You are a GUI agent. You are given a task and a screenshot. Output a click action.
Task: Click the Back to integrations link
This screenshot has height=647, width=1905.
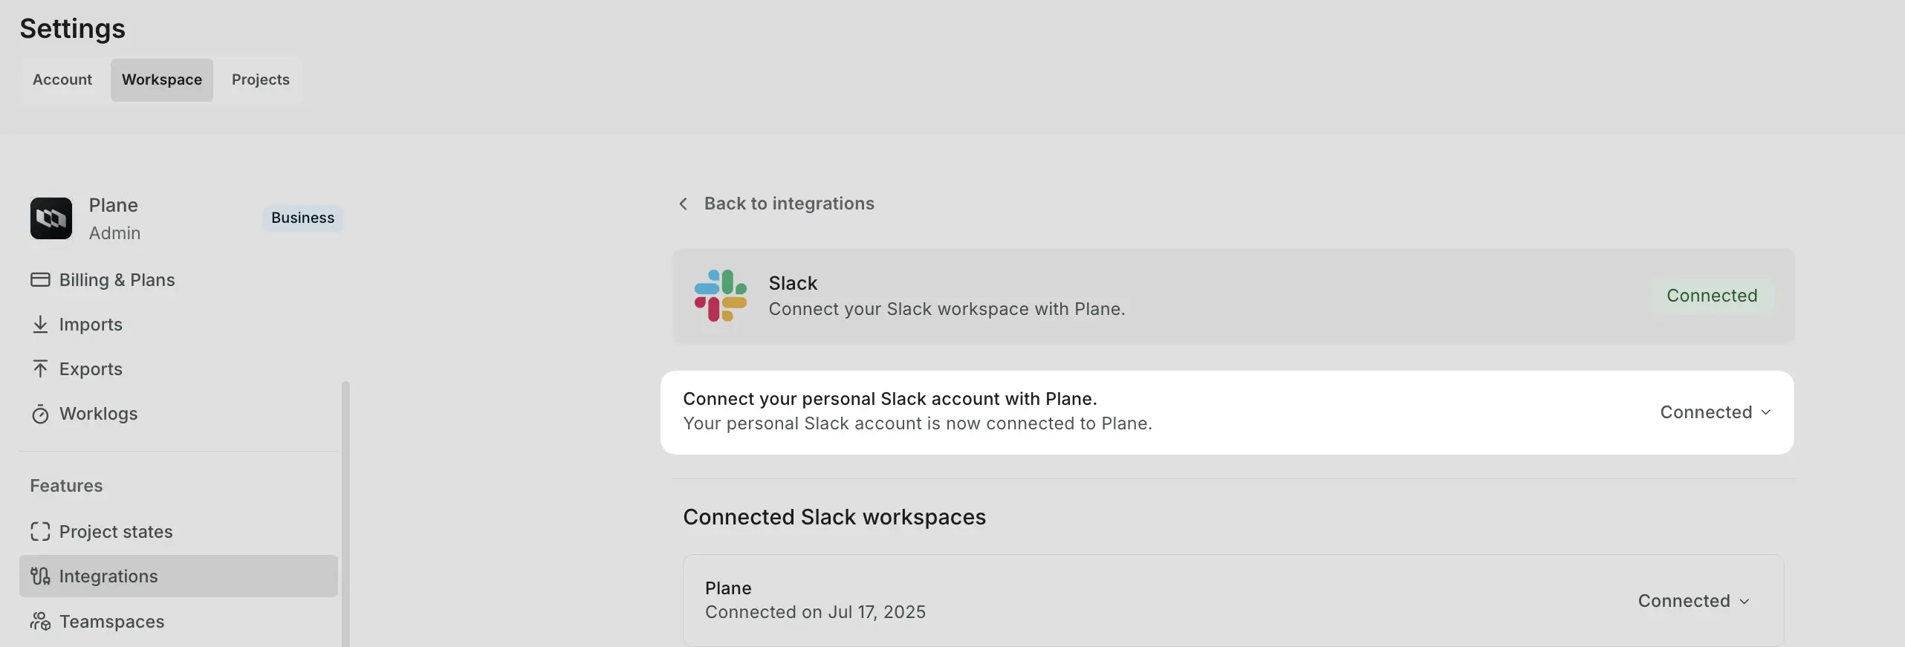click(x=789, y=203)
